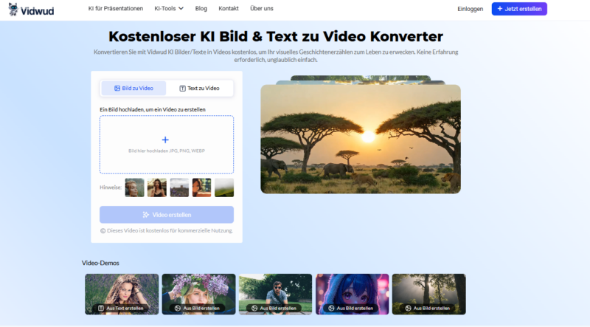Switch to the Bild zu Video tab
The height and width of the screenshot is (327, 590).
click(x=133, y=89)
